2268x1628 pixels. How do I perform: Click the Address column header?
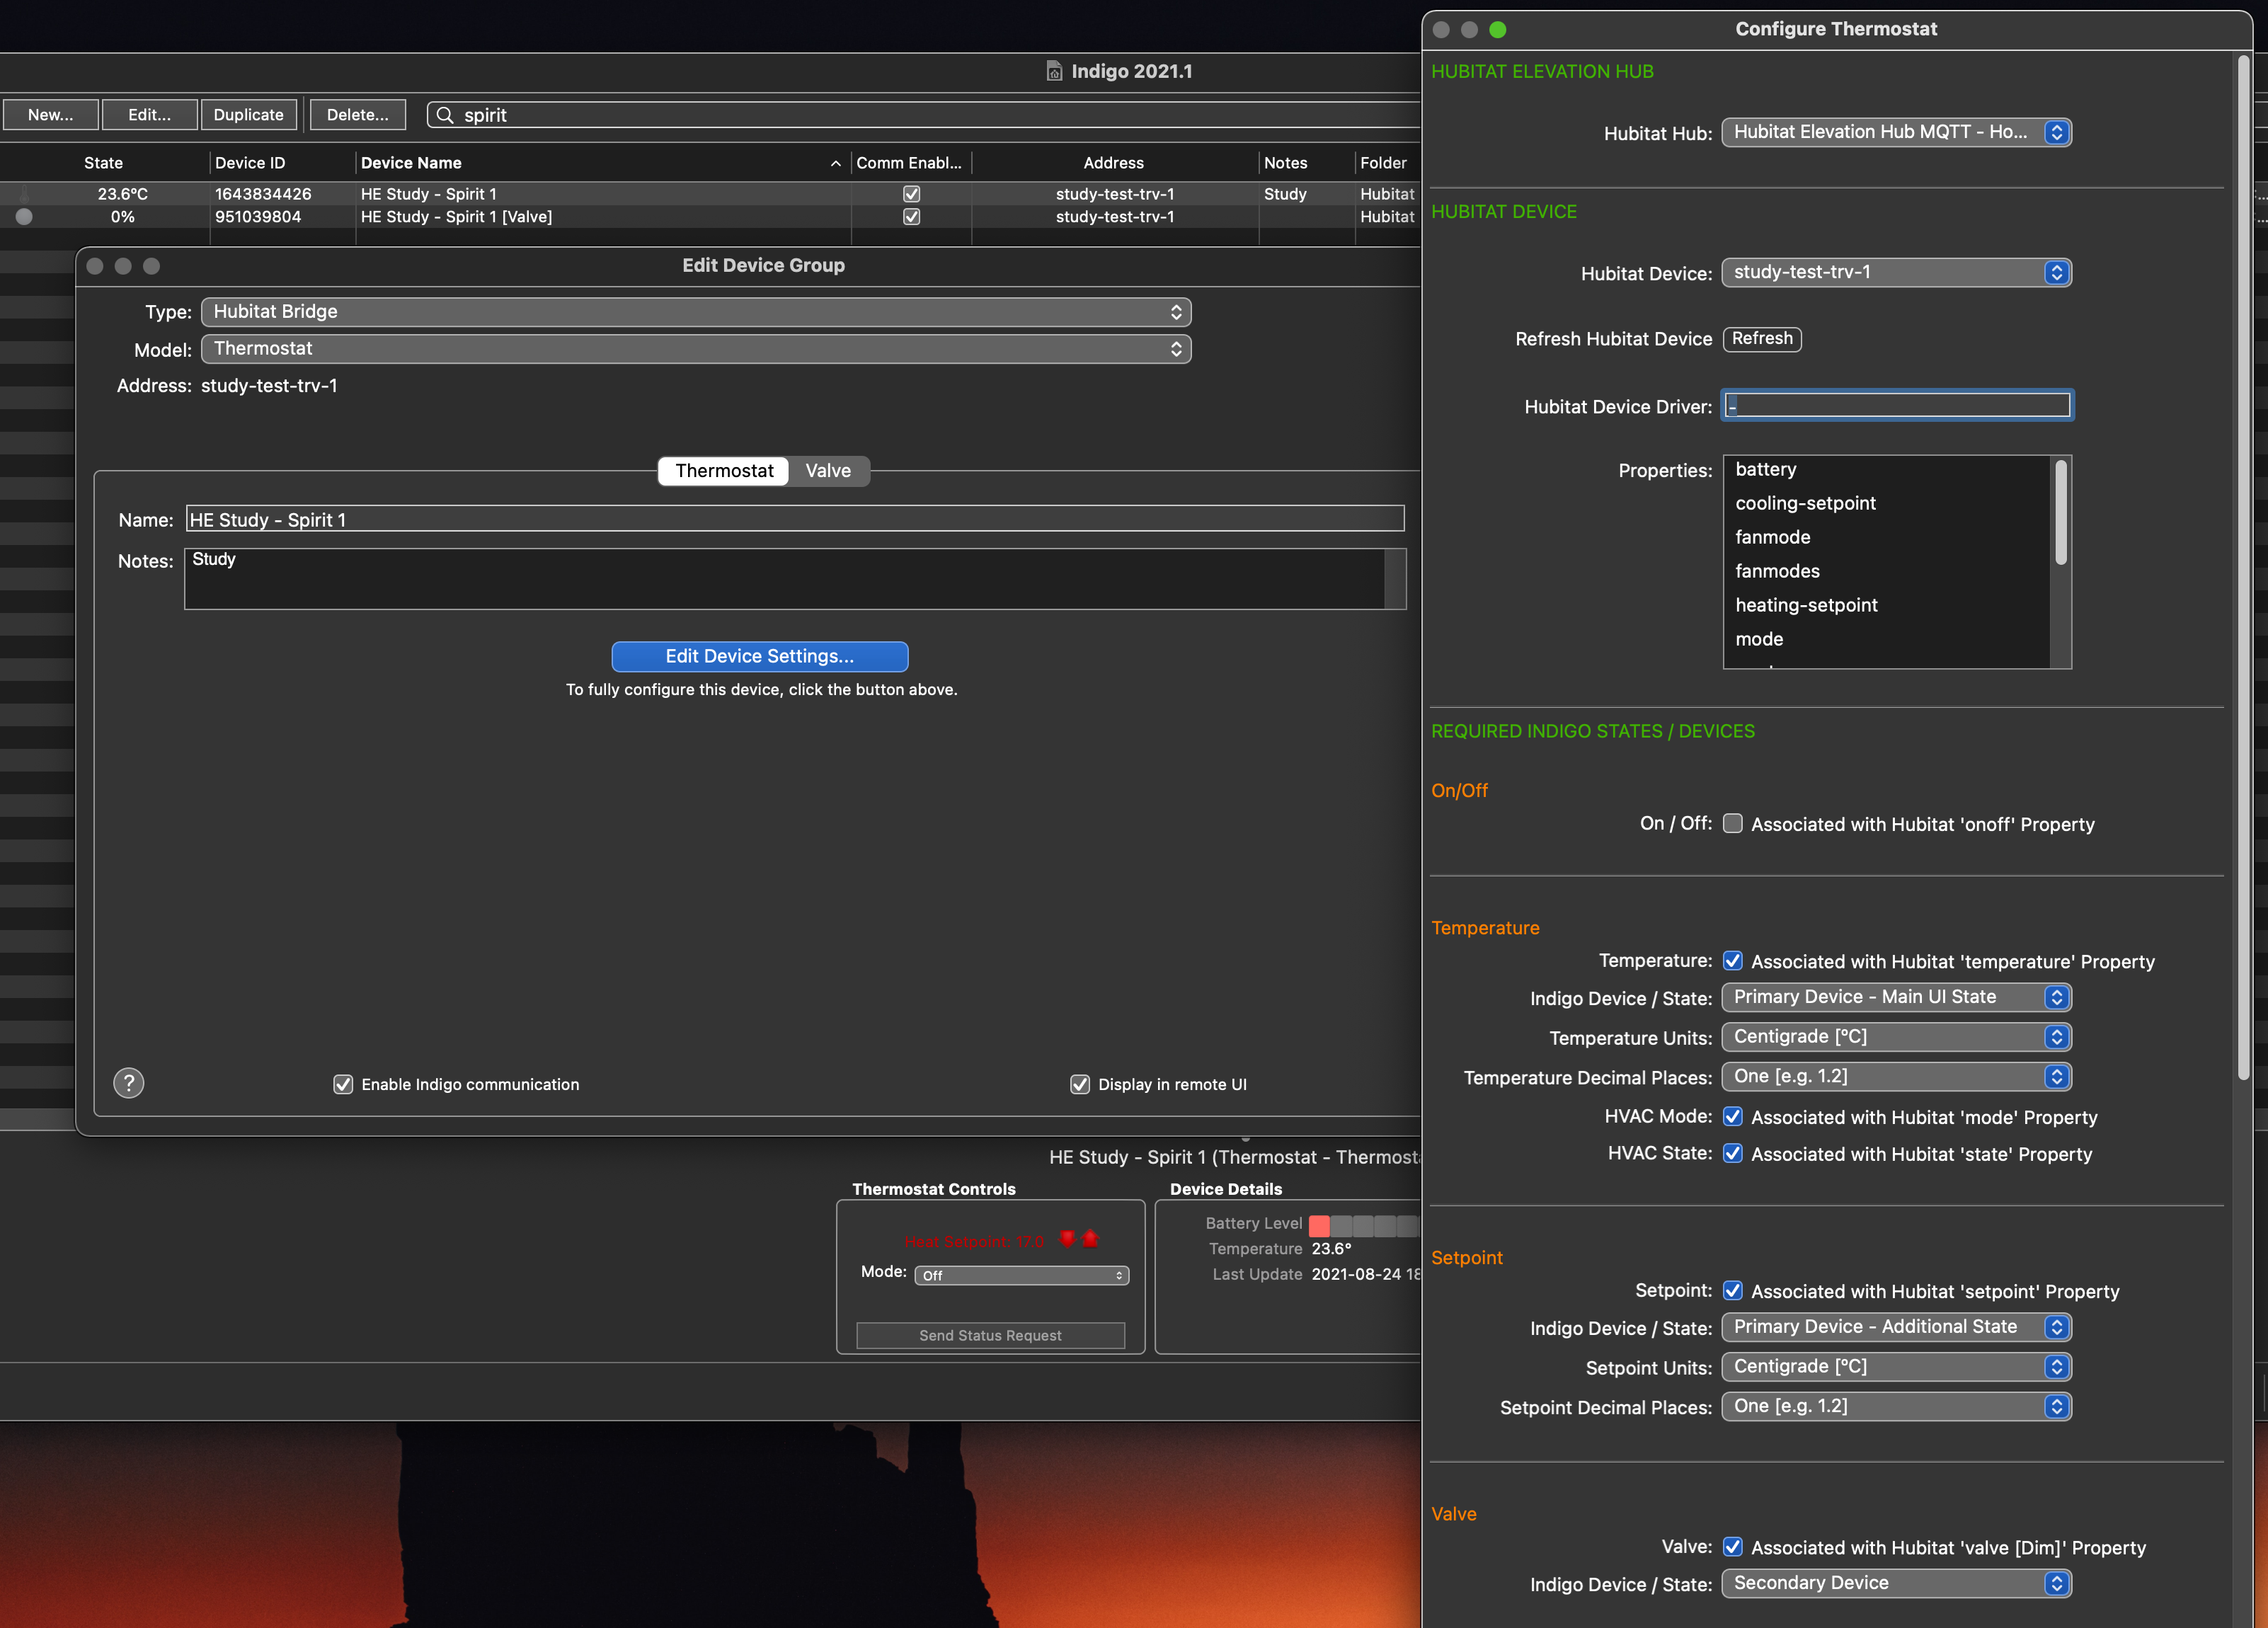1114,163
